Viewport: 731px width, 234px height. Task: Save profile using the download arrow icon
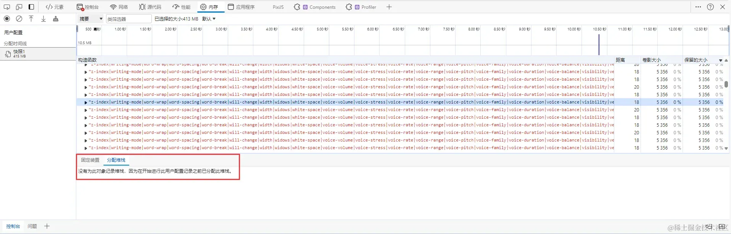[x=43, y=19]
